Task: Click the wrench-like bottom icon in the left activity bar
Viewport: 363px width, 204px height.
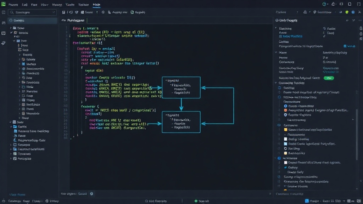Action: [x=4, y=43]
